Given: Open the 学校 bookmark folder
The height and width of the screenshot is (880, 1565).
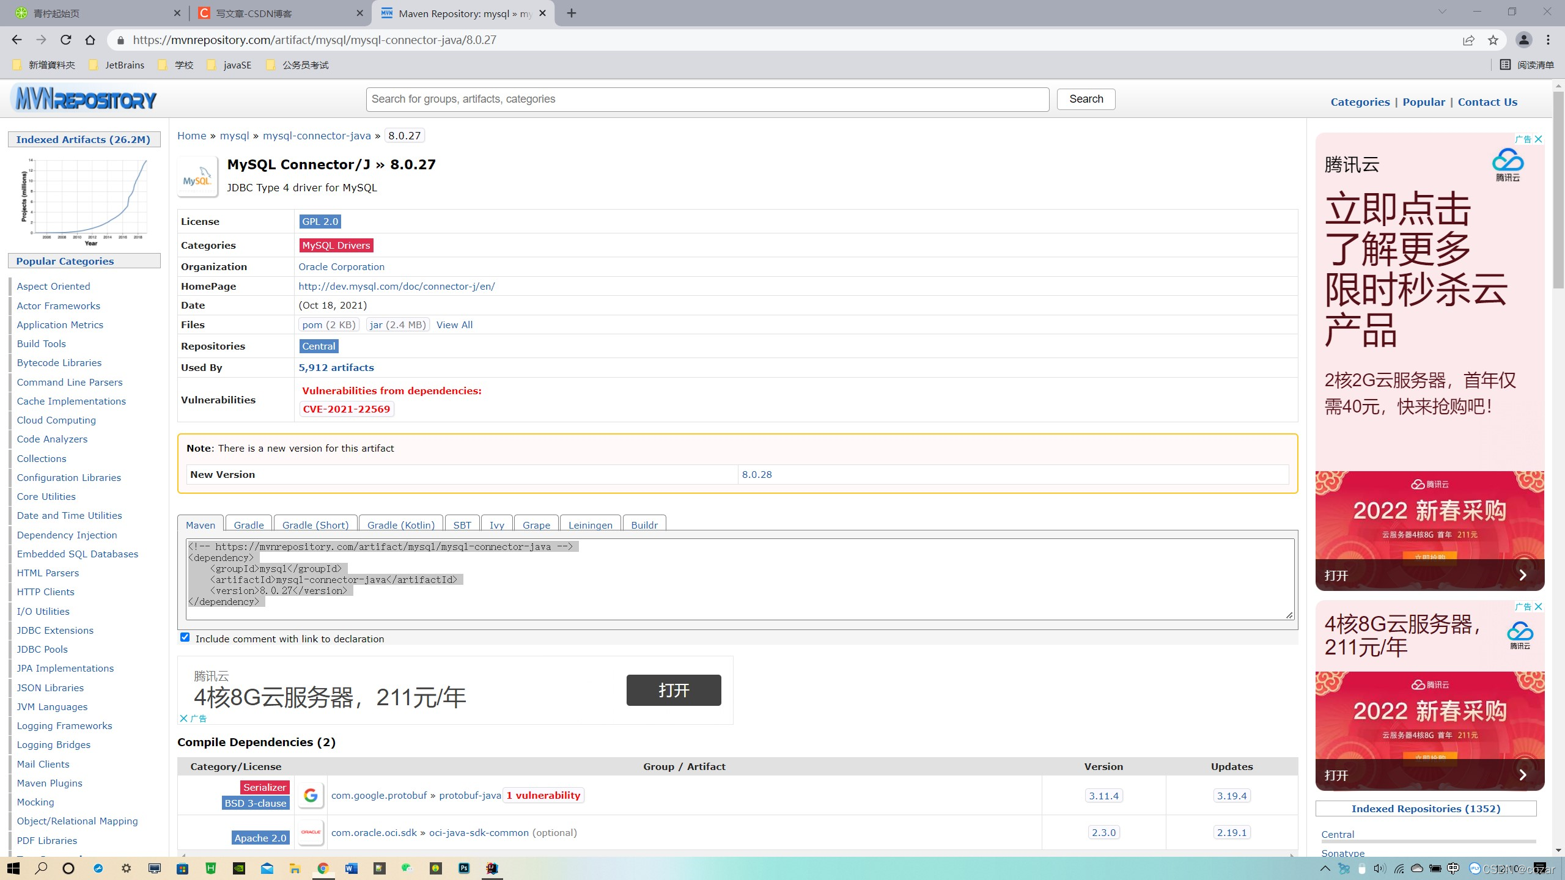Looking at the screenshot, I should coord(175,65).
